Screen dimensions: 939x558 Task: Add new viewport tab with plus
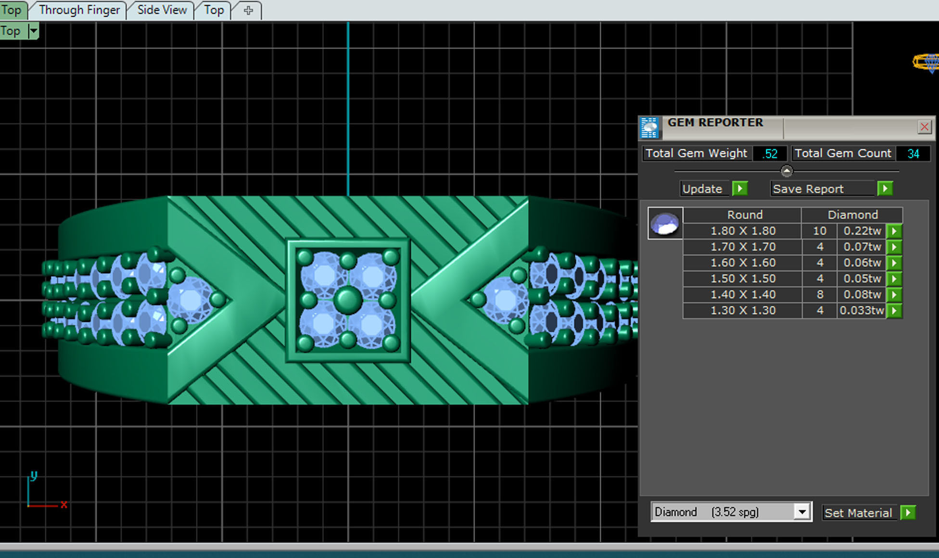tap(248, 10)
